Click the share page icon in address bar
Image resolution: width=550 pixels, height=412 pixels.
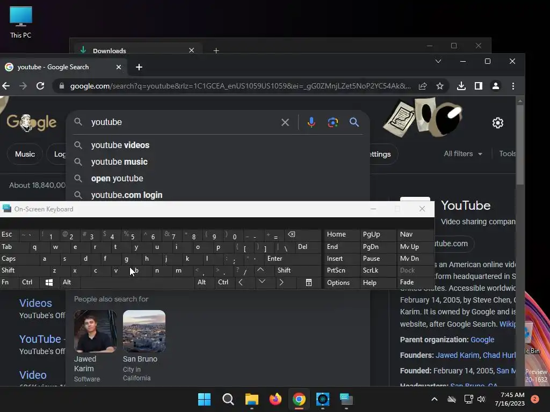coord(423,86)
